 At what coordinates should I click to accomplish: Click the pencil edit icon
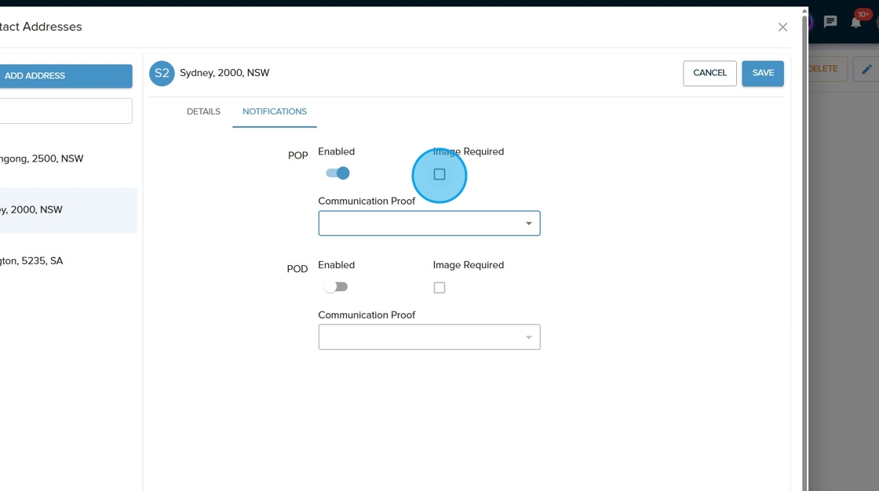(x=866, y=69)
